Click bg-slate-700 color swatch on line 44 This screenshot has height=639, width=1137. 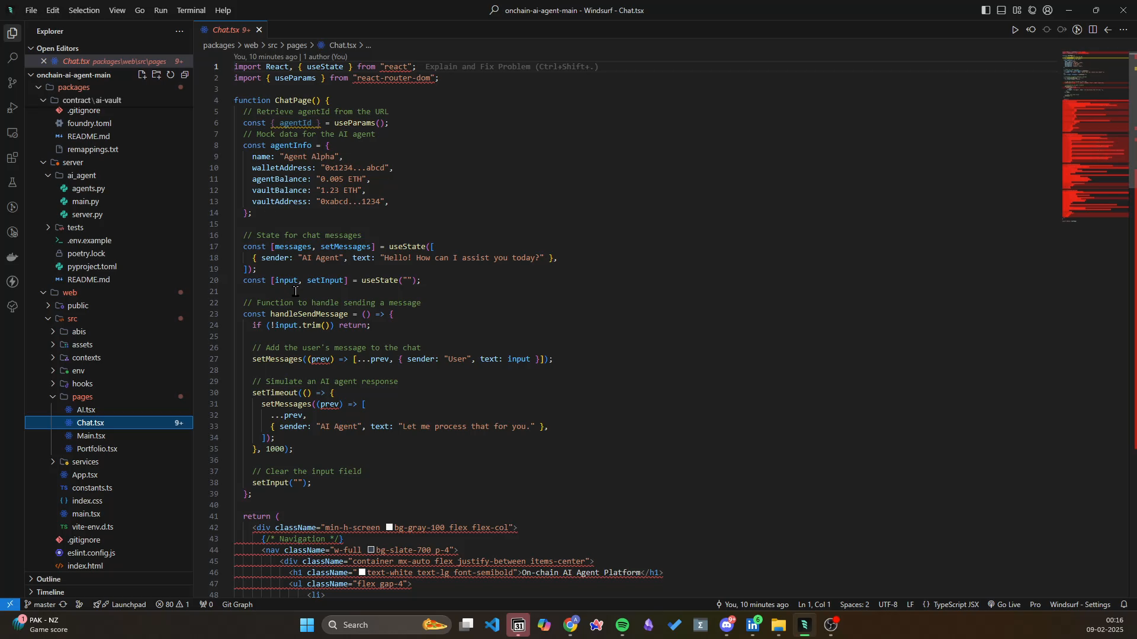coord(371,550)
